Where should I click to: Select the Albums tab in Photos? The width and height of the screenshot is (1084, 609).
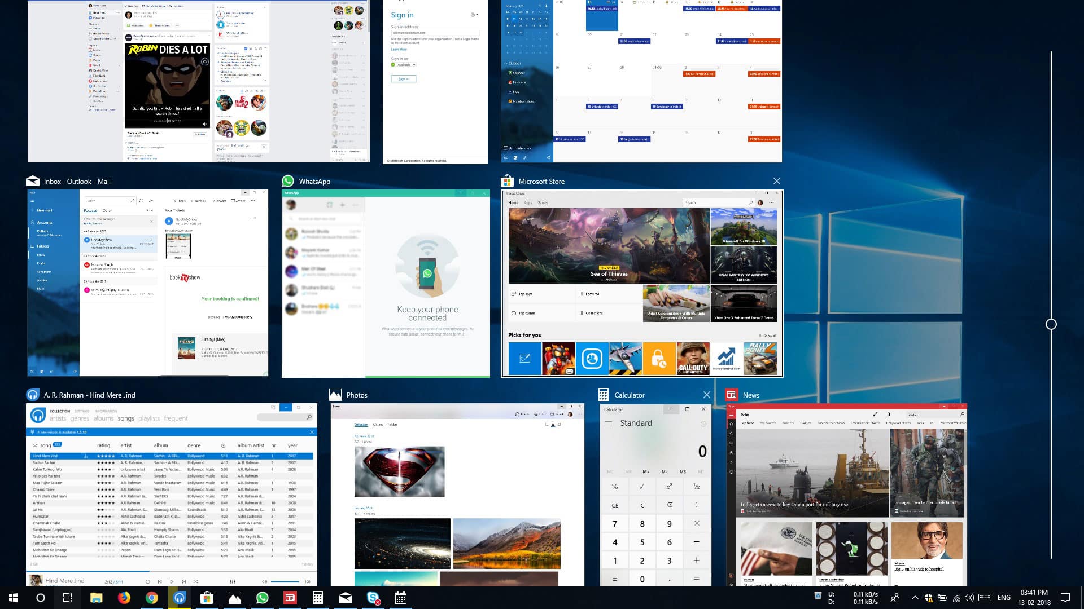[378, 425]
